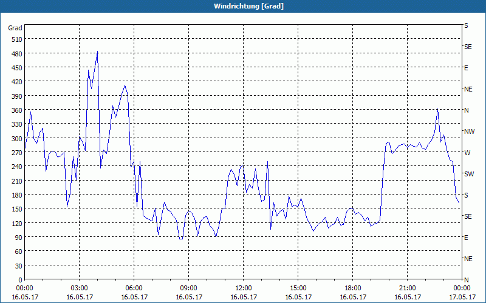This screenshot has width=486, height=303.
Task: Pick the 16.05.17 date under 21:00
Action: (x=408, y=297)
